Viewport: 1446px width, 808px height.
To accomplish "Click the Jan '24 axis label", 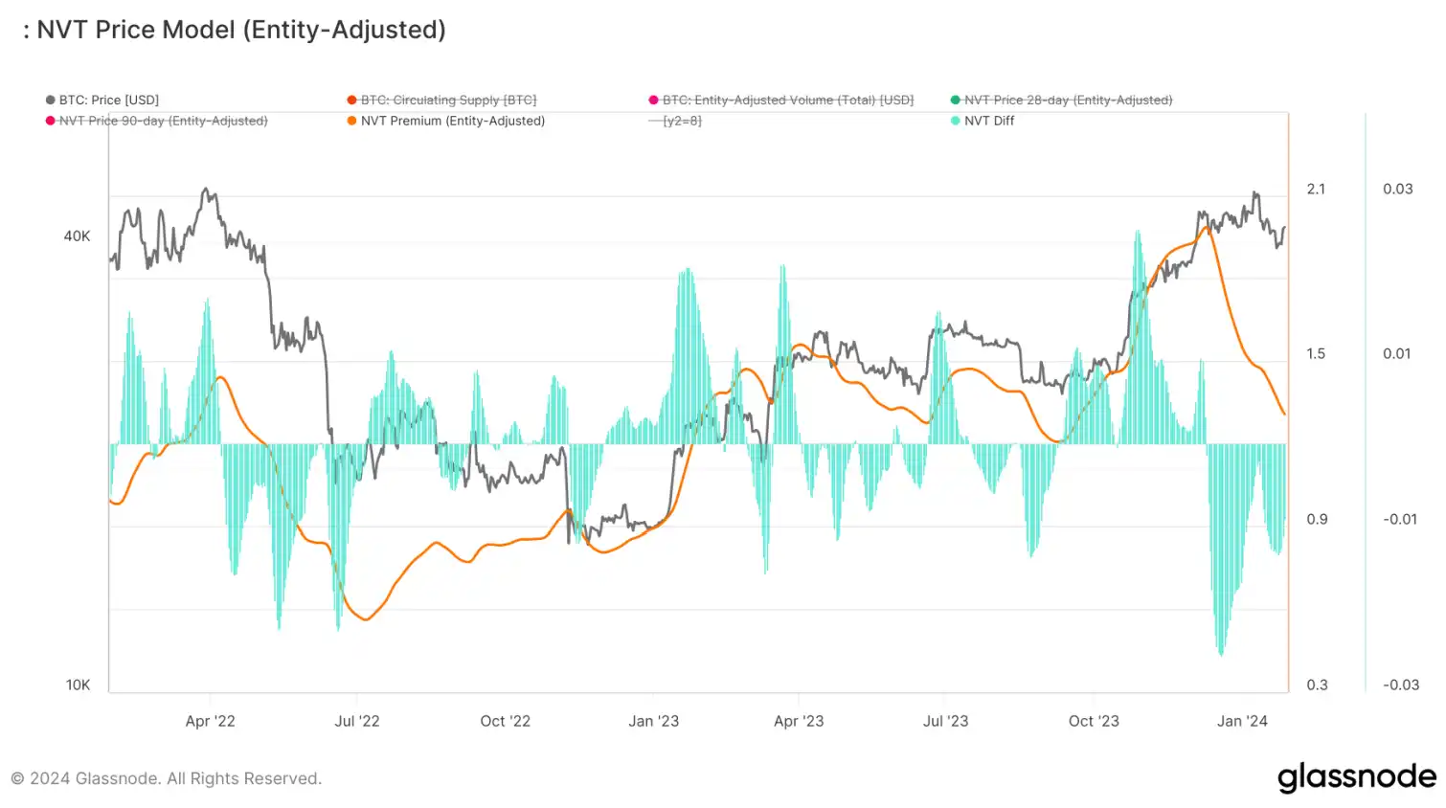I will click(1242, 721).
